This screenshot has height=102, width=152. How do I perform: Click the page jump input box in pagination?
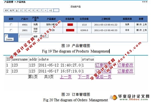click(56, 10)
